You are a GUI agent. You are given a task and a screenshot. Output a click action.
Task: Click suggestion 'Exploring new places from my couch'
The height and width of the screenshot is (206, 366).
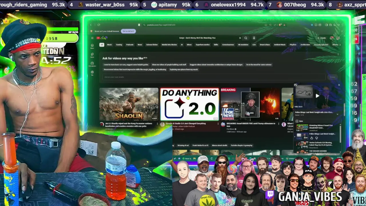click(x=184, y=70)
